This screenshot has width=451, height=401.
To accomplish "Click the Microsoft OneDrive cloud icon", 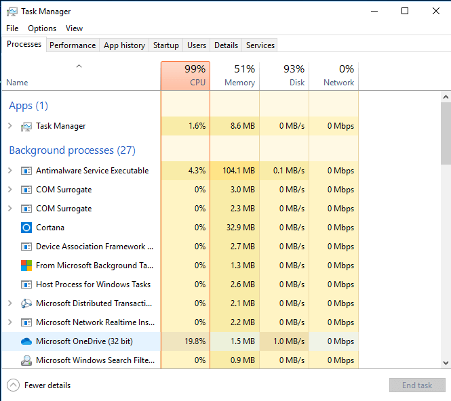I will (x=26, y=341).
